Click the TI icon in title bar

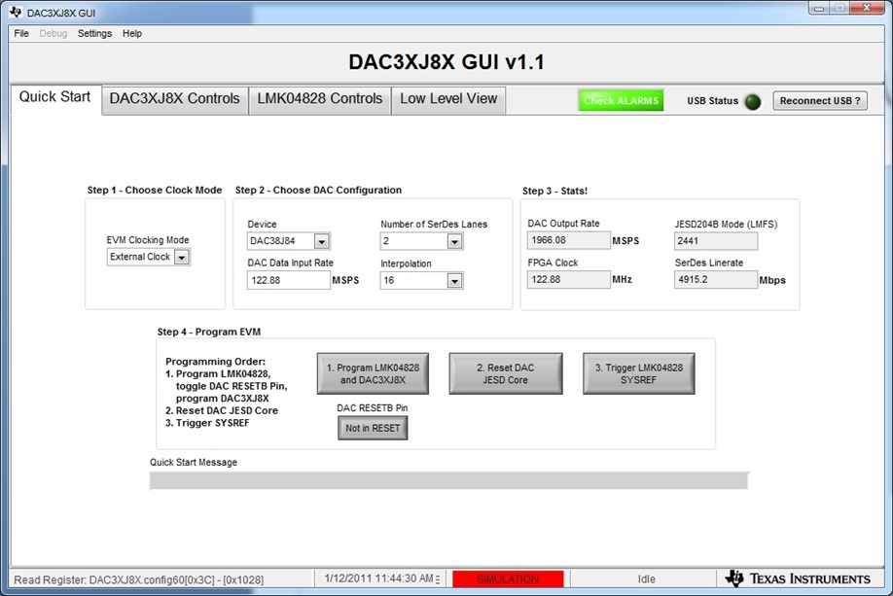tap(16, 12)
